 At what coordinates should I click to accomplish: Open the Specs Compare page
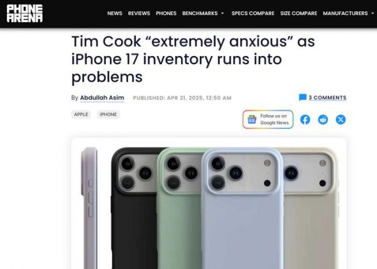pos(253,13)
